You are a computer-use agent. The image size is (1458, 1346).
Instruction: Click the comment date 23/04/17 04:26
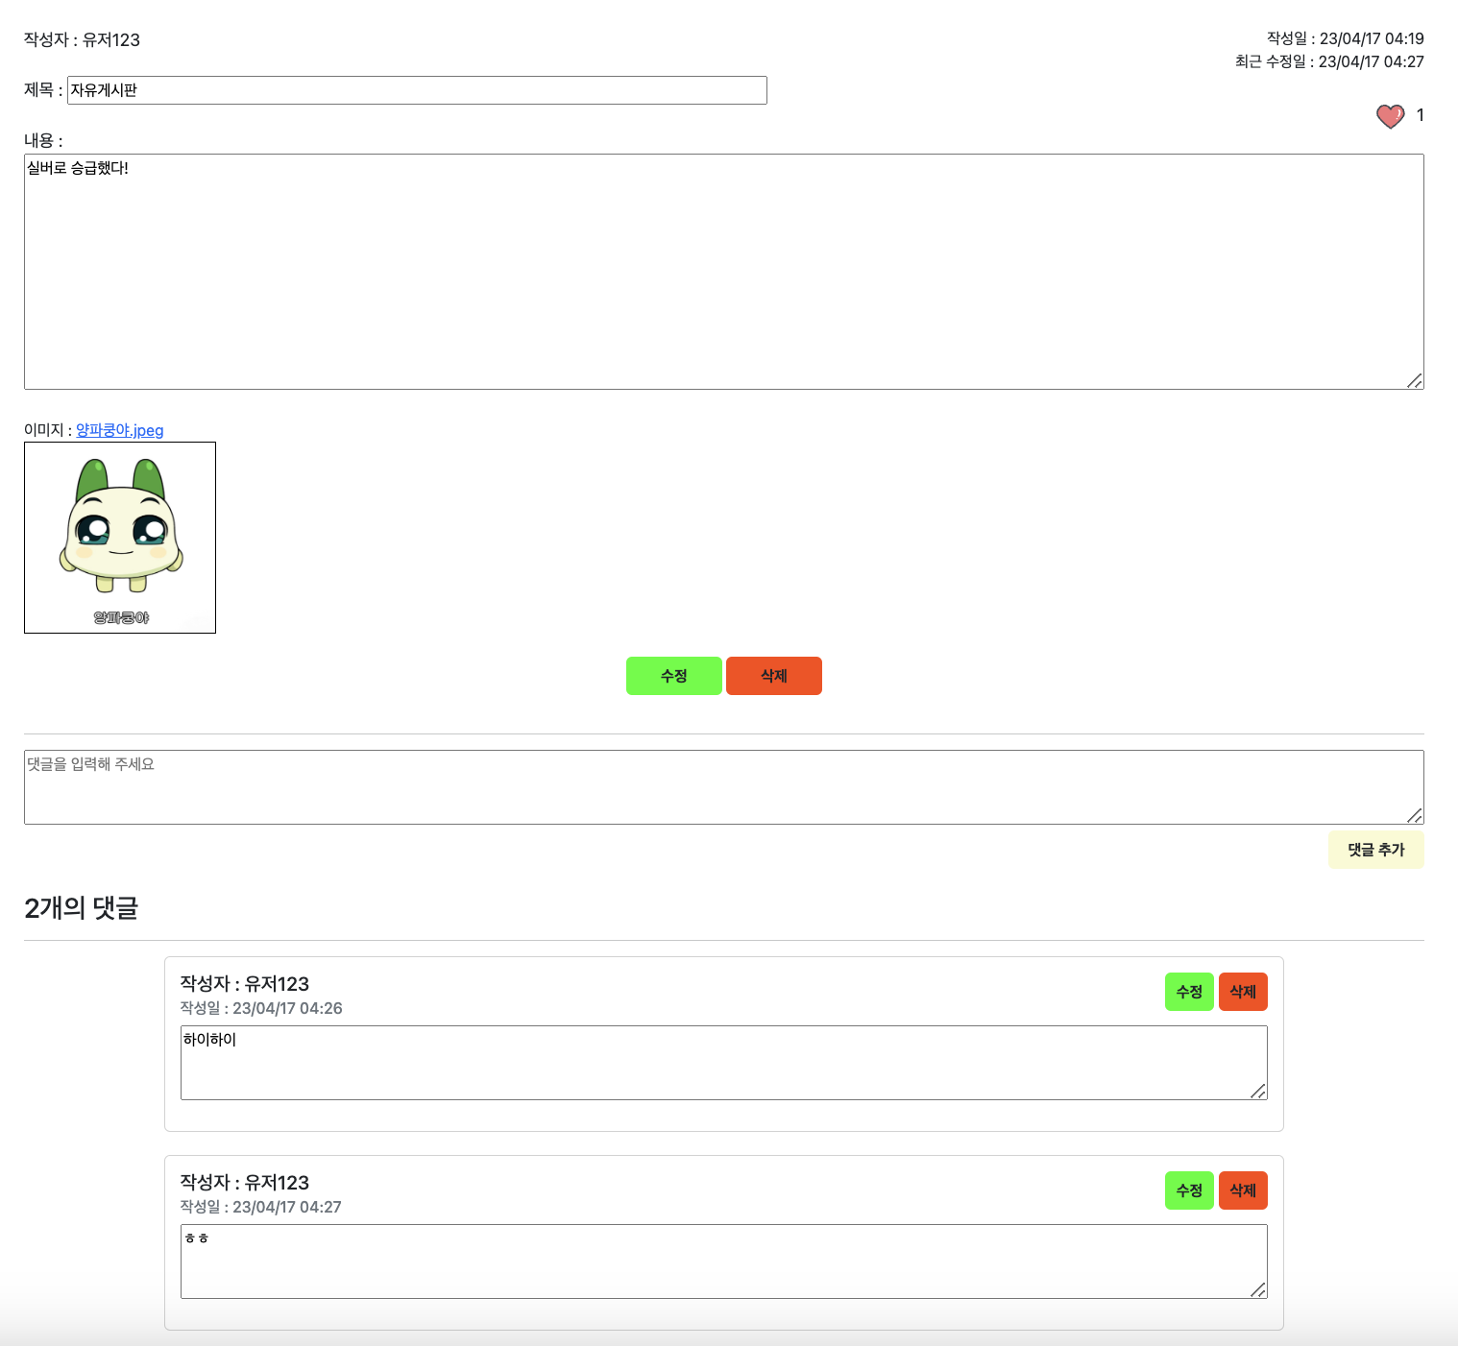pyautogui.click(x=287, y=1008)
